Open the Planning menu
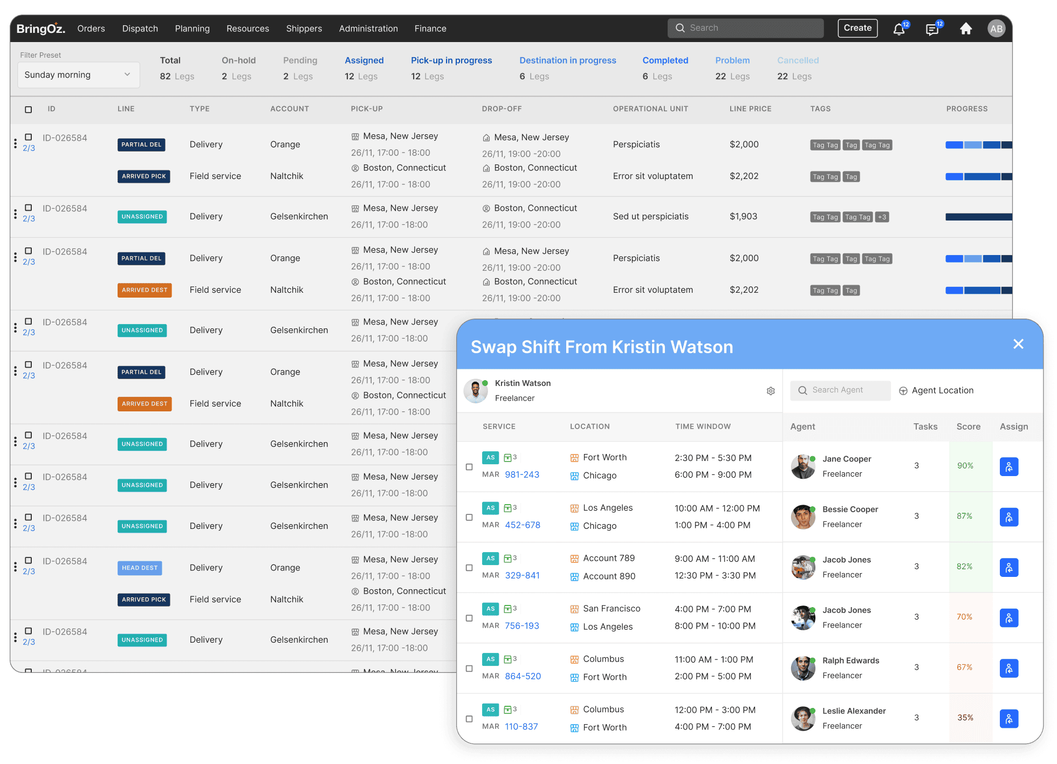Viewport: 1057px width, 764px height. [192, 29]
